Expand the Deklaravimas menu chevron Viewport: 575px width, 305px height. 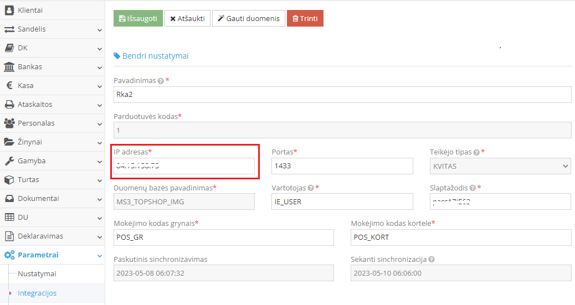pyautogui.click(x=99, y=237)
